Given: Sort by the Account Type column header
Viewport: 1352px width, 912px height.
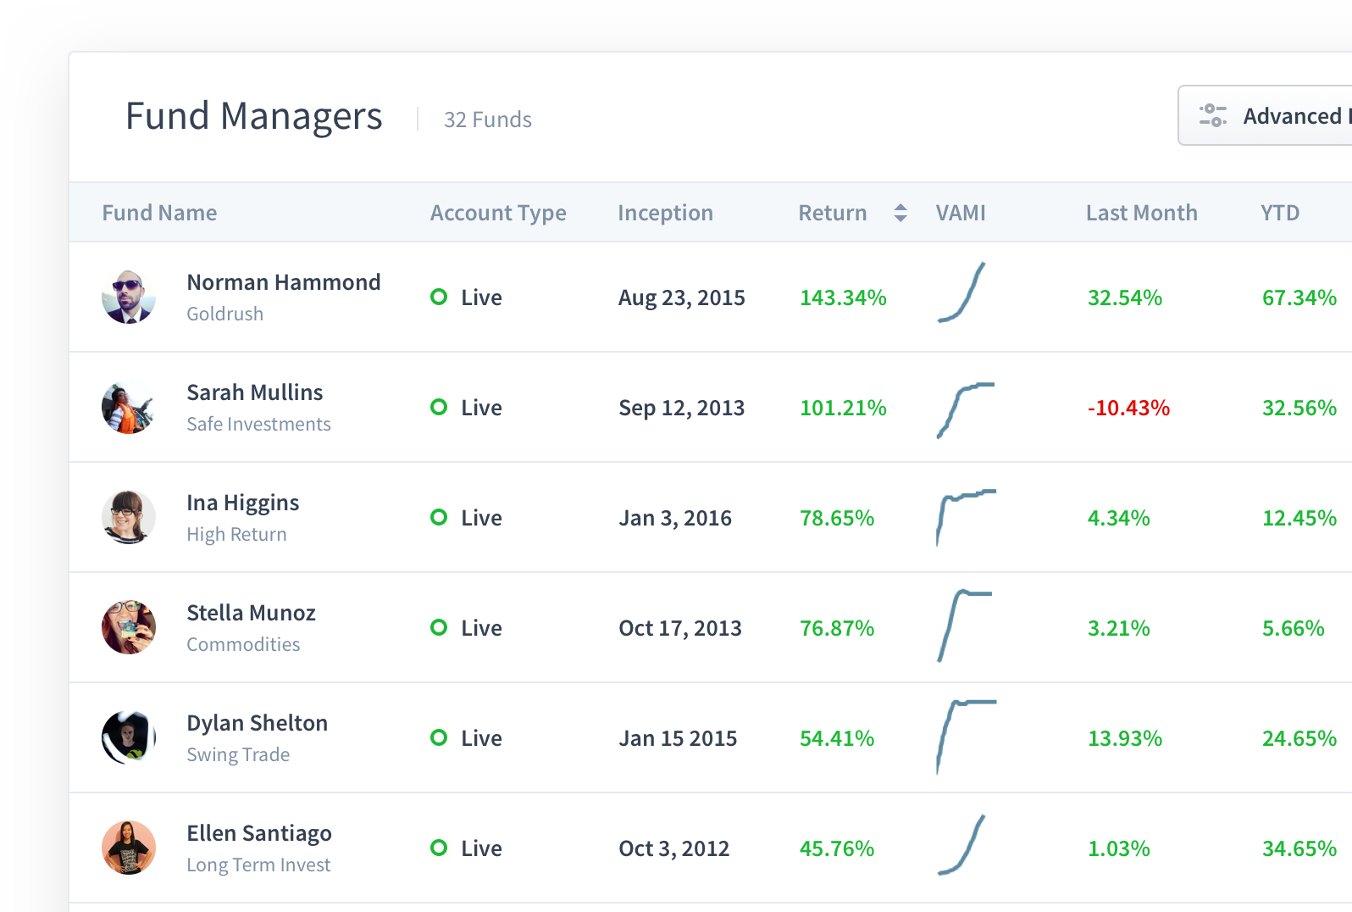Looking at the screenshot, I should click(x=498, y=213).
